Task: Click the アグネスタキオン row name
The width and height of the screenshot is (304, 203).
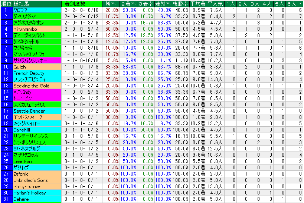Action: (x=37, y=23)
